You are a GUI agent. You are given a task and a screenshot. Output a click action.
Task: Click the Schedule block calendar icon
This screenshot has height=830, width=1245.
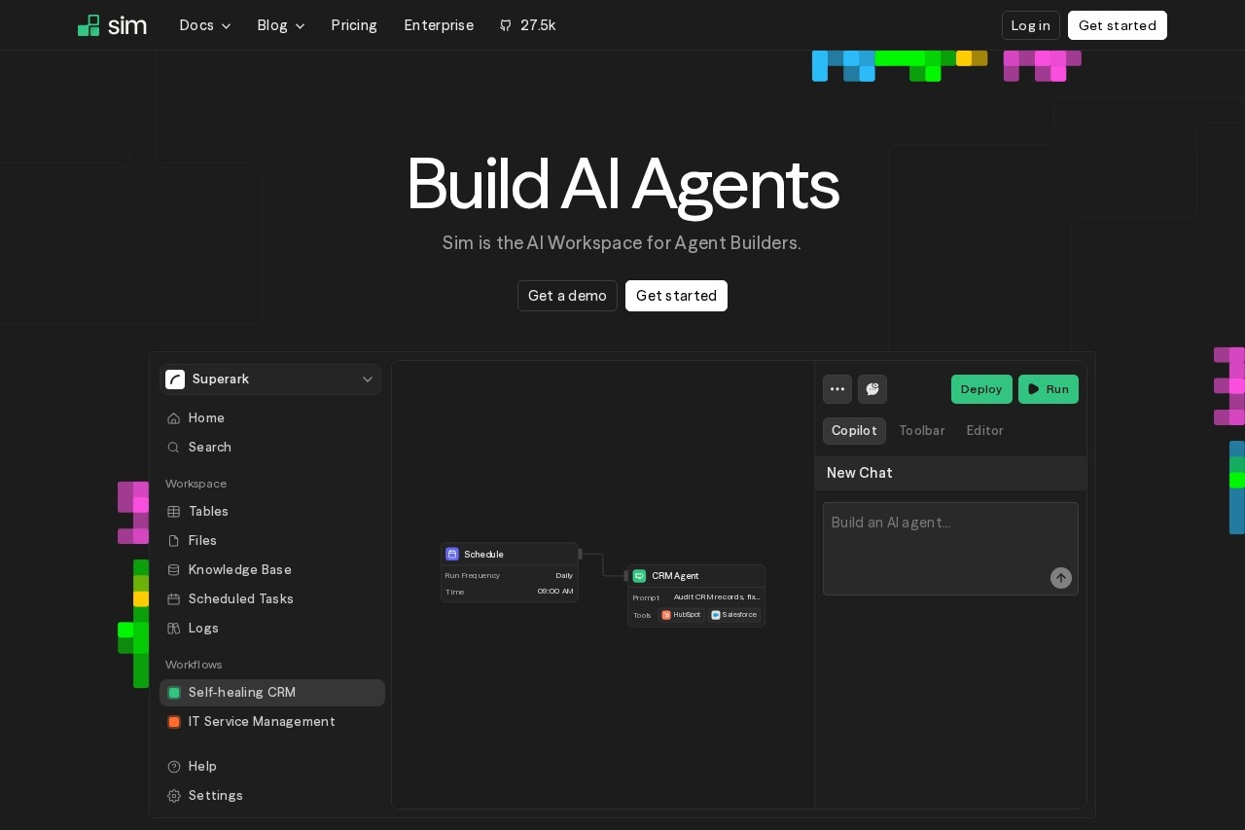(452, 554)
